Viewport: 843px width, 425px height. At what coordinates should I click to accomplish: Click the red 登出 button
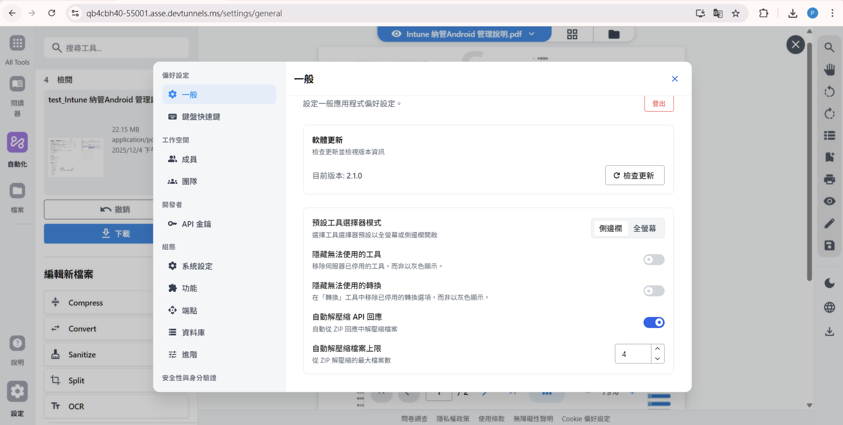[x=658, y=104]
